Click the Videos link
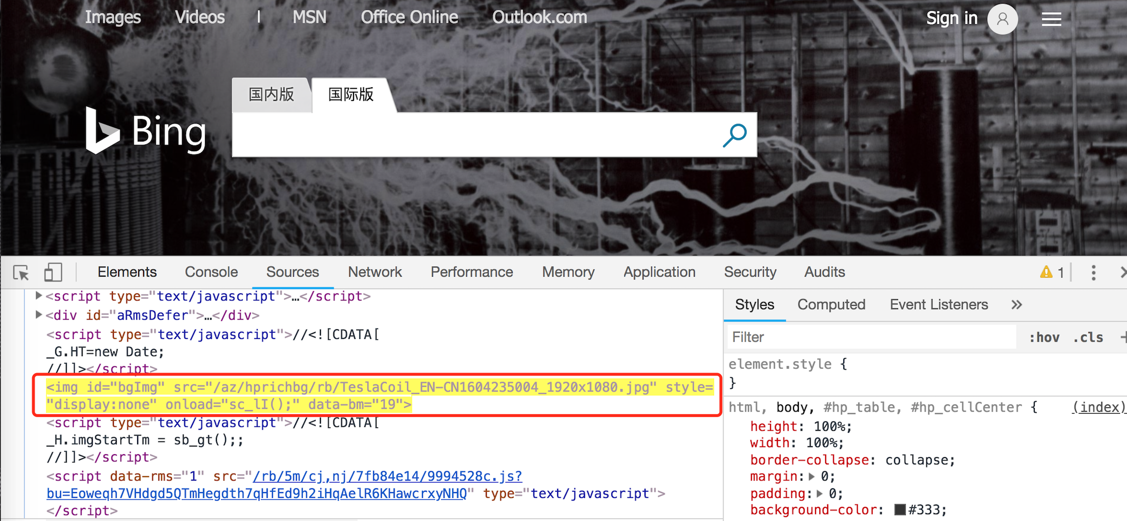The height and width of the screenshot is (521, 1127). pyautogui.click(x=200, y=18)
